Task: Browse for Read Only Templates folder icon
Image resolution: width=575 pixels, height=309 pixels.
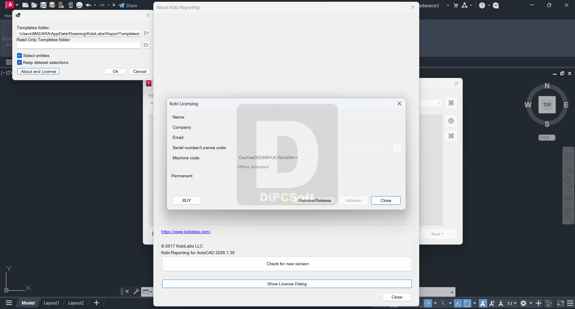Action: pyautogui.click(x=146, y=45)
